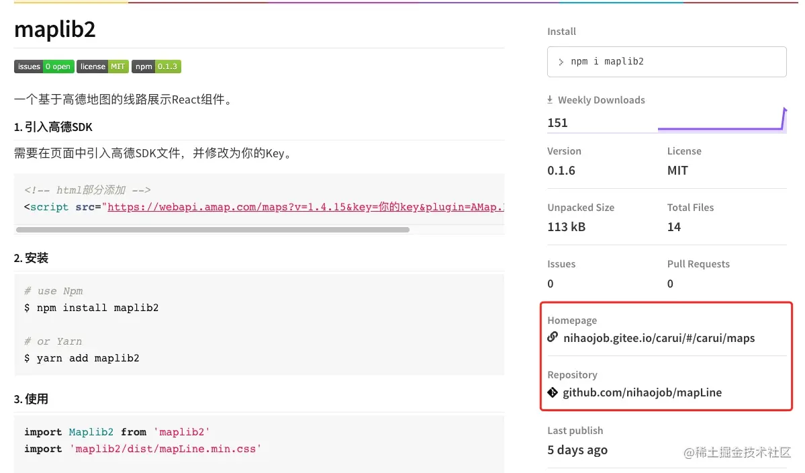Screen dimensions: 805x473
Task: Click the Homepage label
Action: (572, 320)
